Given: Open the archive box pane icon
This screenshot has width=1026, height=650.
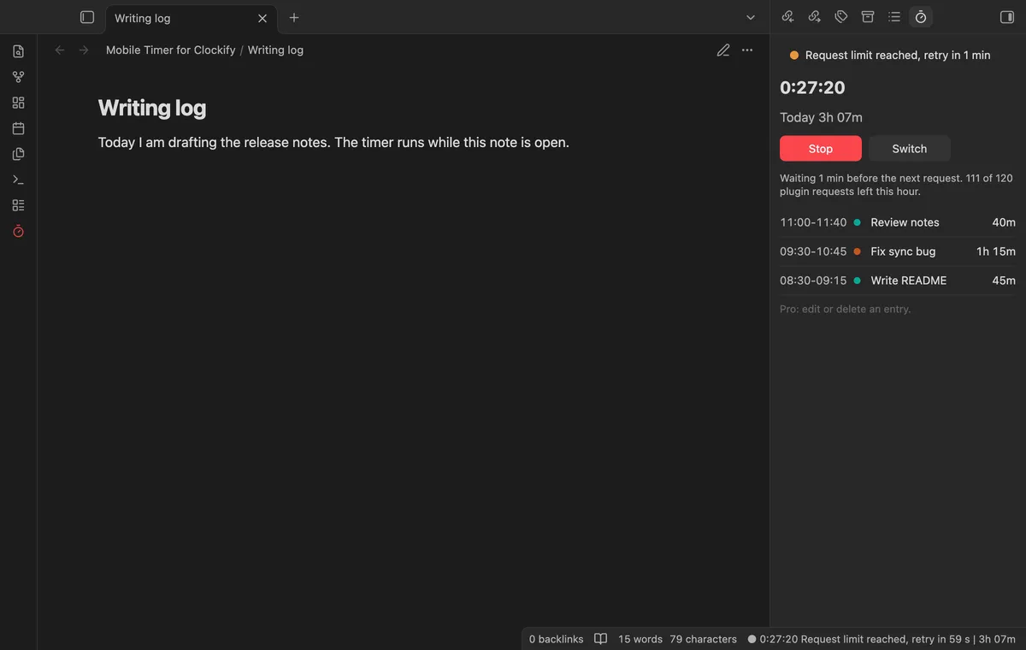Looking at the screenshot, I should (868, 17).
